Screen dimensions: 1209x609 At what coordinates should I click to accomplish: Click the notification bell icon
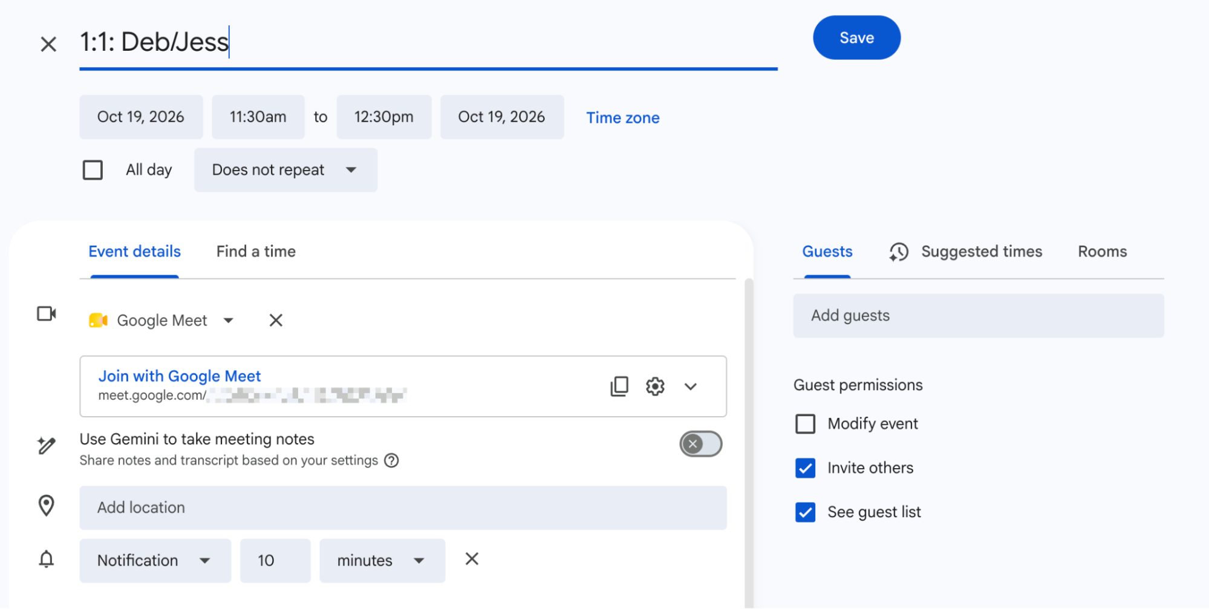(x=47, y=559)
